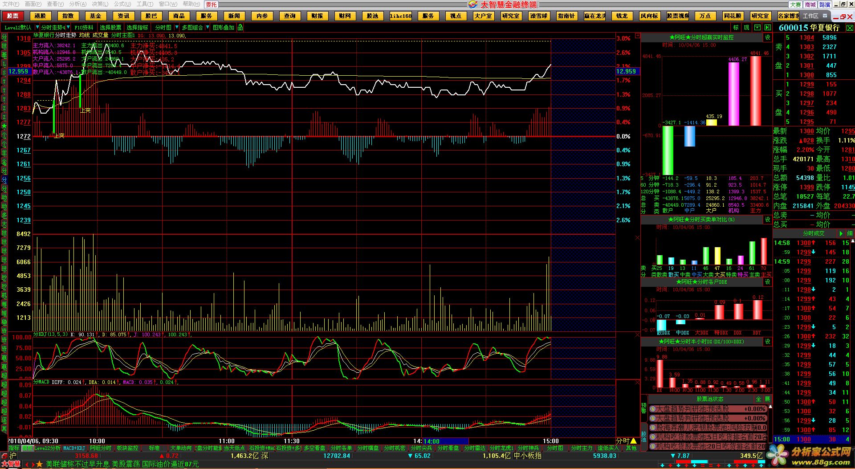Click the green boxed X icon beside 华夏银行
This screenshot has height=469, width=855.
850,28
